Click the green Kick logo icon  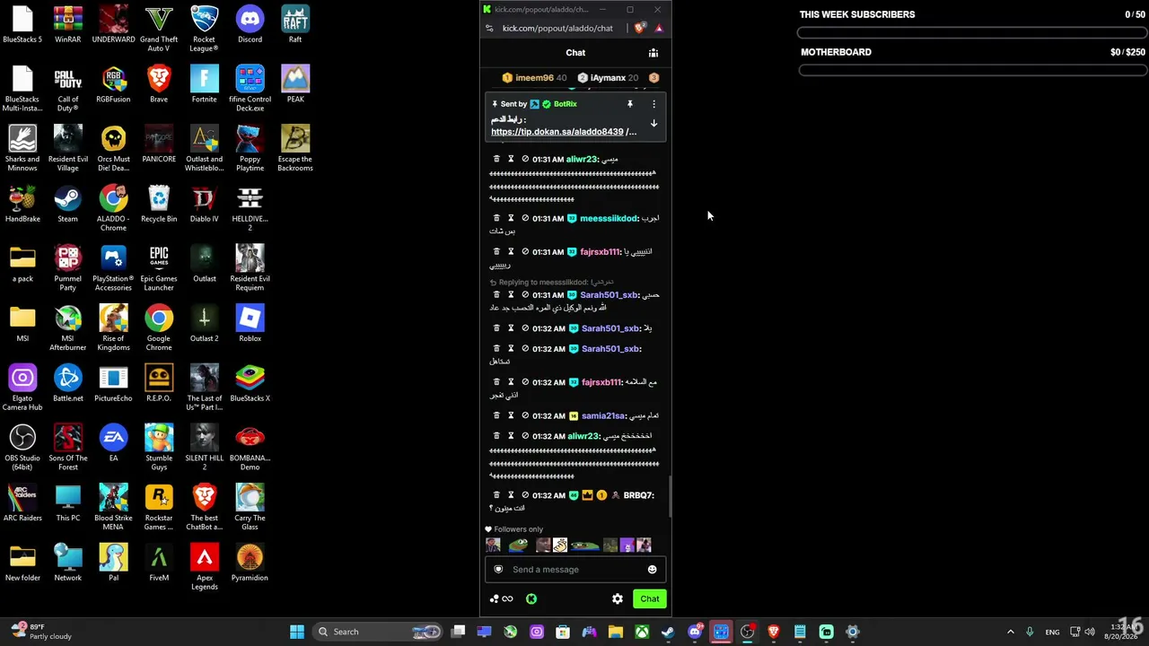click(x=531, y=599)
